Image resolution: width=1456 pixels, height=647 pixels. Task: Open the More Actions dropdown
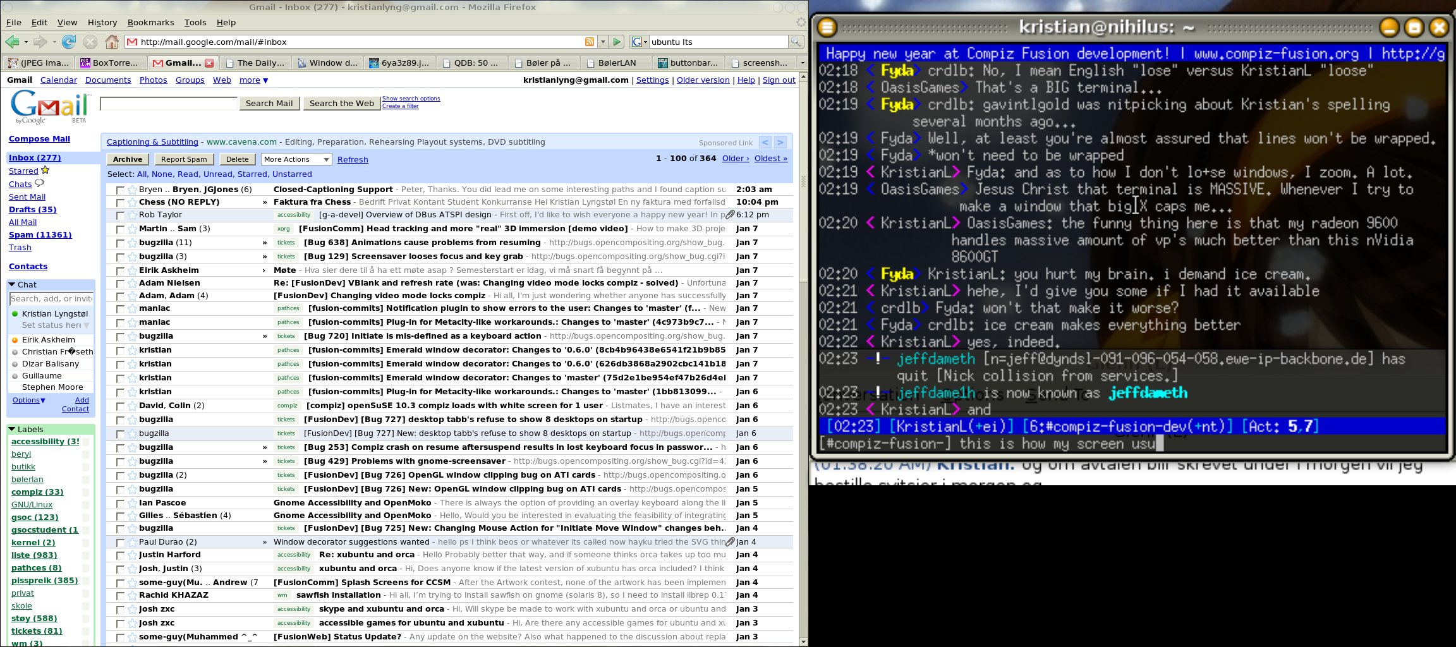[296, 159]
